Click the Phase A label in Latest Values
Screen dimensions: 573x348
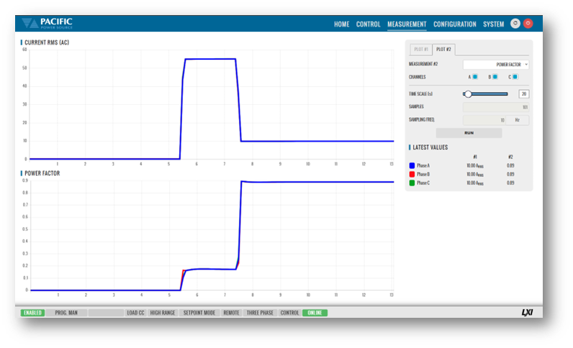pos(423,165)
